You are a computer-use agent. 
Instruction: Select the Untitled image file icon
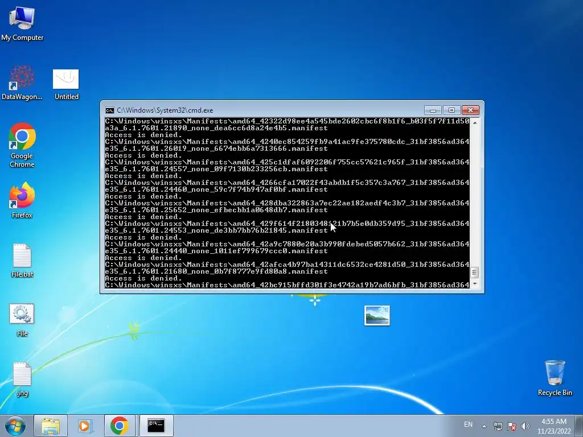(x=66, y=84)
